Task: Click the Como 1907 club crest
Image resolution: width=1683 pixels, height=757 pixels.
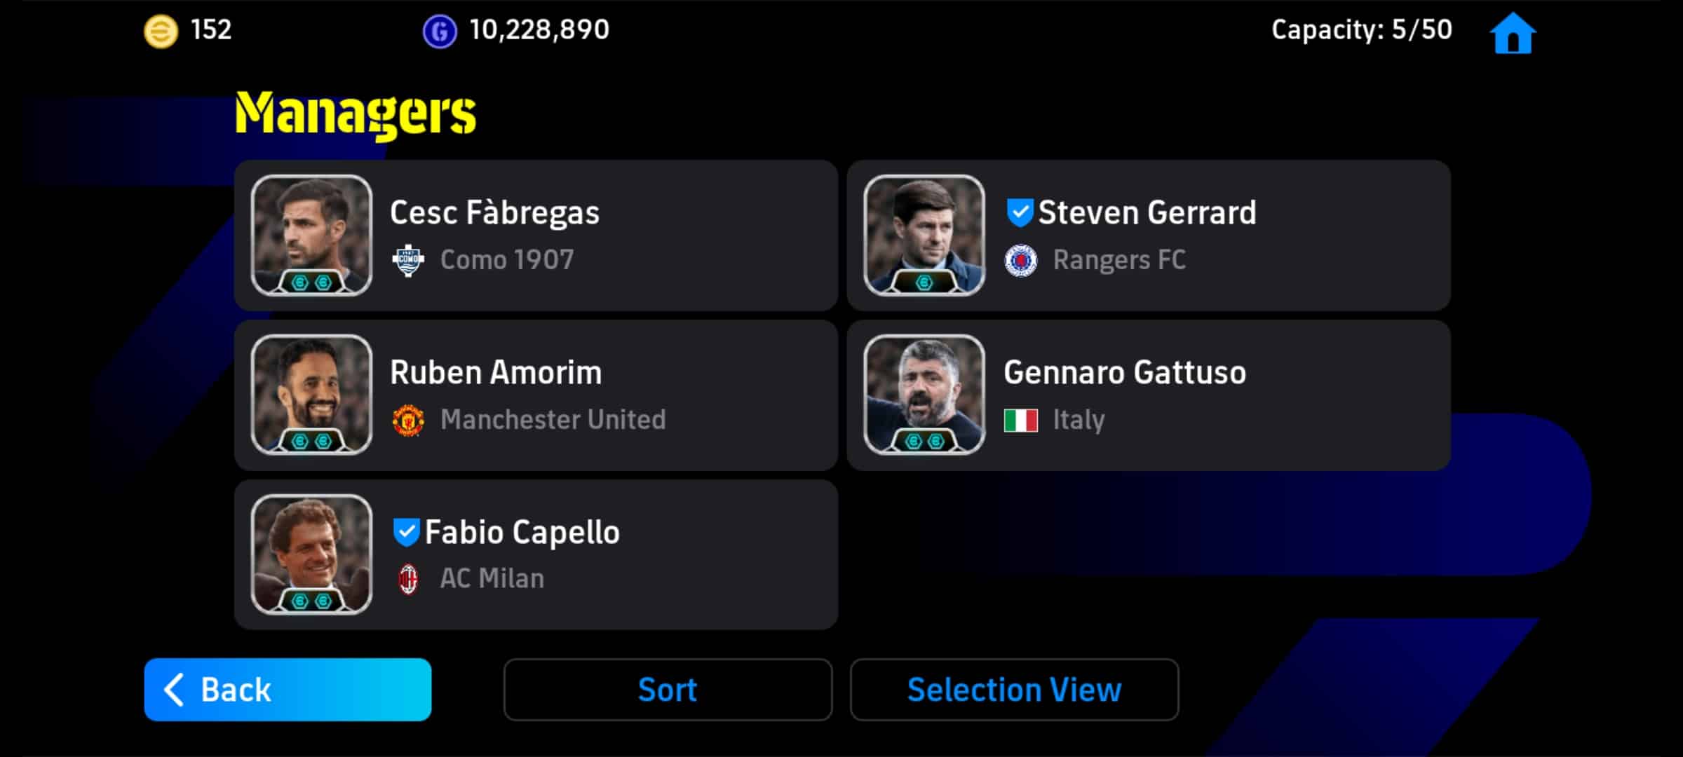Action: coord(408,261)
